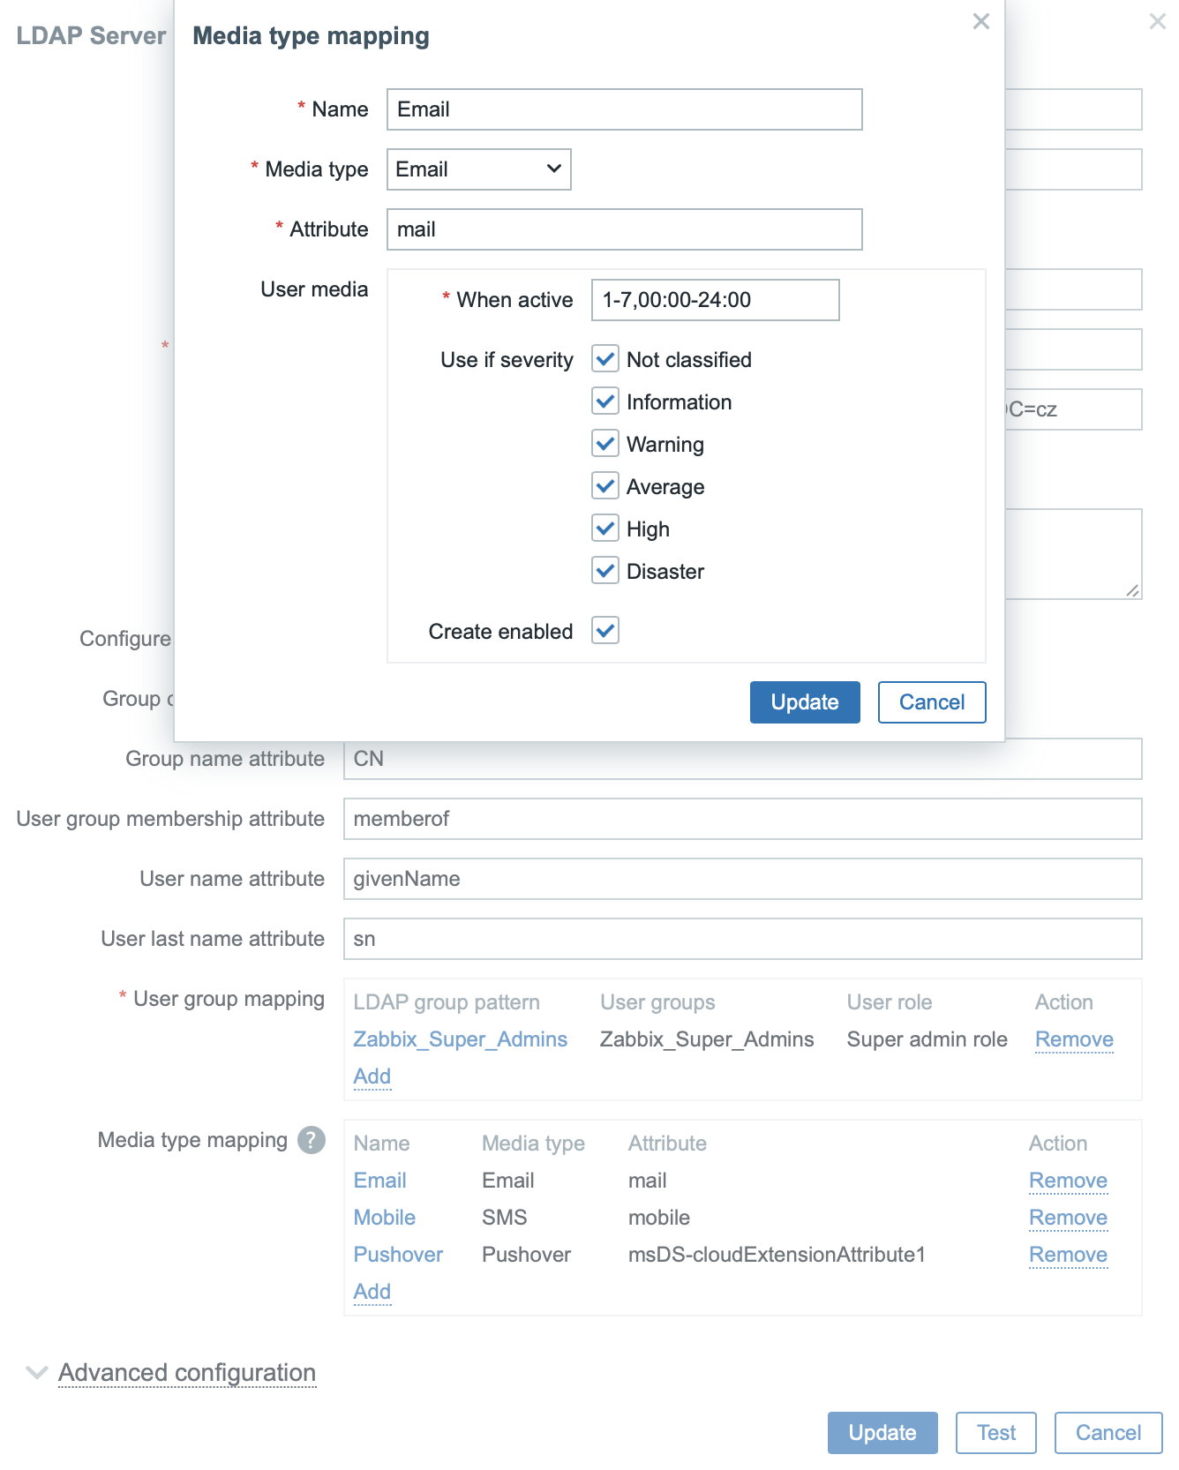
Task: Remove the Zabbix_Super_Admins user group mapping
Action: coord(1074,1039)
